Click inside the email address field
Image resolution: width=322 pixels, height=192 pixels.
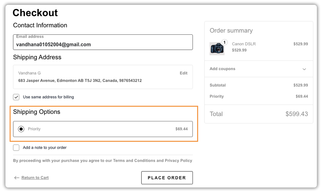point(102,44)
